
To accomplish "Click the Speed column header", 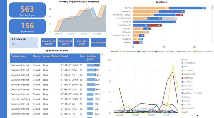I will click(64, 56).
